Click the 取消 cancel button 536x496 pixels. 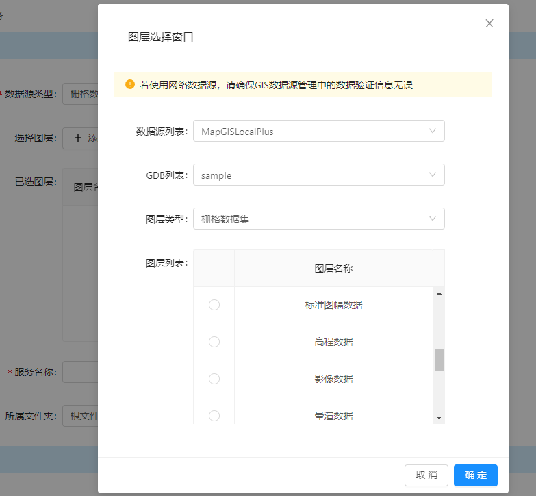(426, 475)
